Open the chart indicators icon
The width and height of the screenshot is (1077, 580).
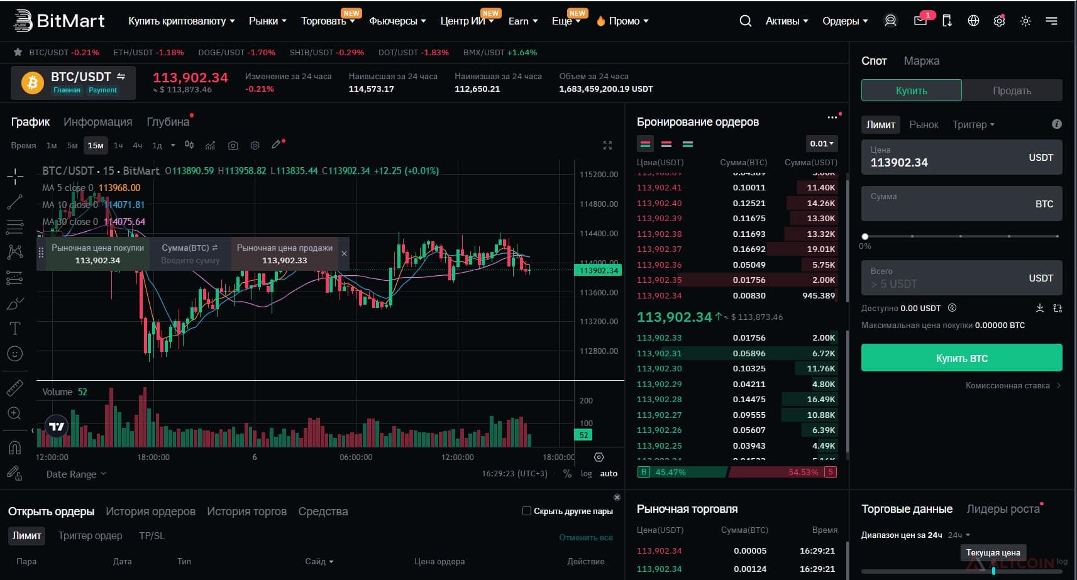pos(211,145)
